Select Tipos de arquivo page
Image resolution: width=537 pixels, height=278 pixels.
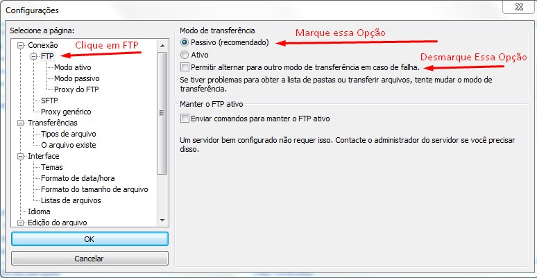click(x=69, y=134)
